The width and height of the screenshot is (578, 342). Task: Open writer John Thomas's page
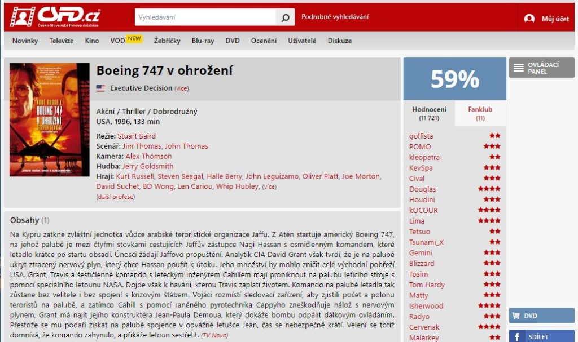coord(186,146)
